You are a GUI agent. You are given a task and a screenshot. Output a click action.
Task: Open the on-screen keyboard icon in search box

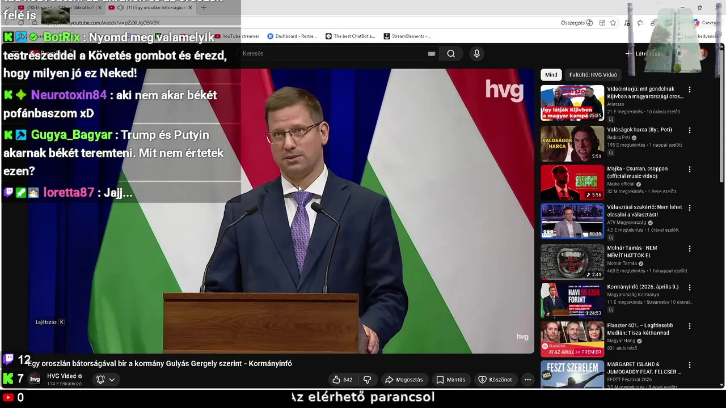432,54
